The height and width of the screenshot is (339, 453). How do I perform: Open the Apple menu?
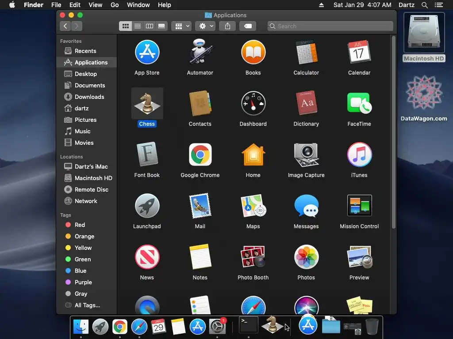(12, 5)
